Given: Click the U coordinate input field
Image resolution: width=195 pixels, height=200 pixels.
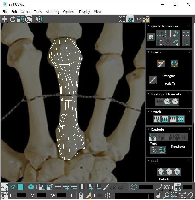Looking at the screenshot, I should coord(21,195).
